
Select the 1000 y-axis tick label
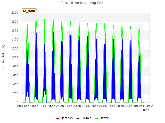point(15,57)
